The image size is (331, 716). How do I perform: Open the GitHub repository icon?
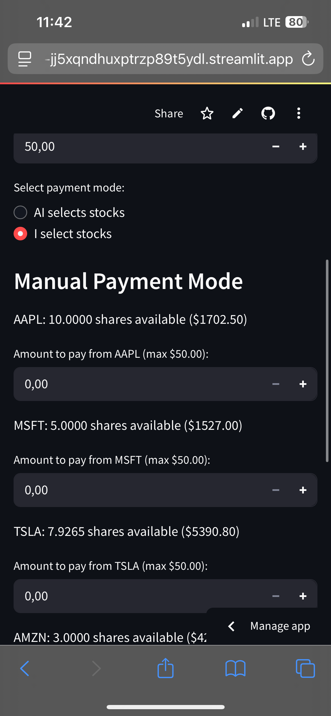[x=268, y=113]
